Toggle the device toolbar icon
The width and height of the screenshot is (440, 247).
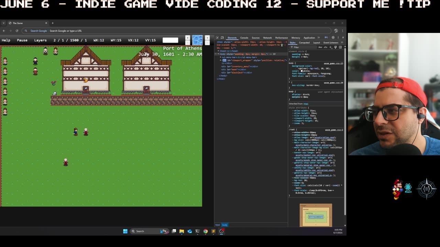click(x=222, y=38)
